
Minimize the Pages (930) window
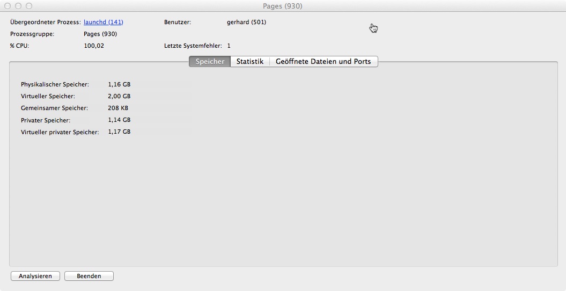[x=18, y=6]
